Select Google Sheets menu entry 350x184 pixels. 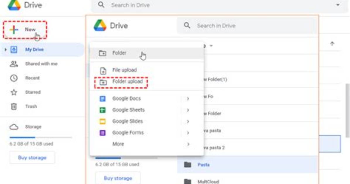tap(147, 110)
